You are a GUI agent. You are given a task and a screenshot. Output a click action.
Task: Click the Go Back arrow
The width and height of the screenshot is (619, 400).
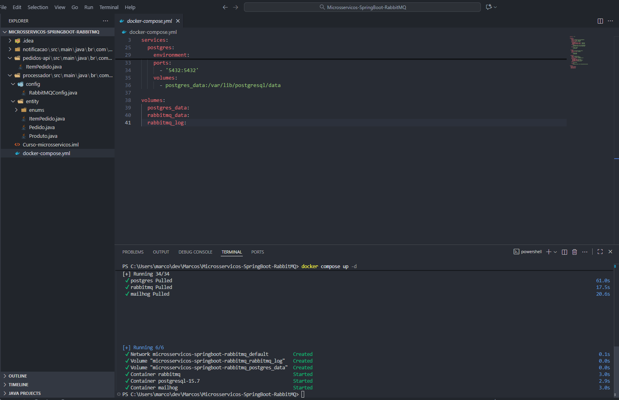tap(225, 7)
